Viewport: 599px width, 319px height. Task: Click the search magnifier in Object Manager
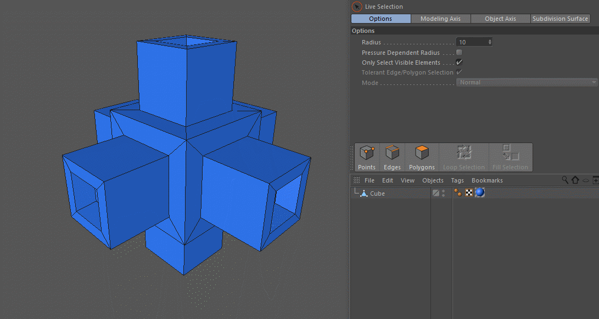[565, 180]
